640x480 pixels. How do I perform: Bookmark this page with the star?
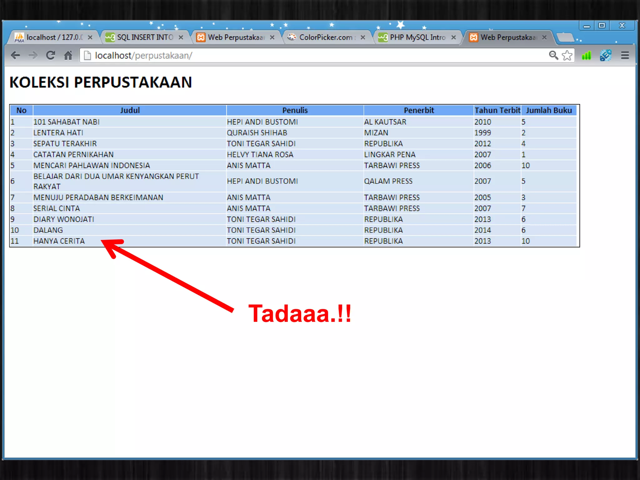(567, 55)
